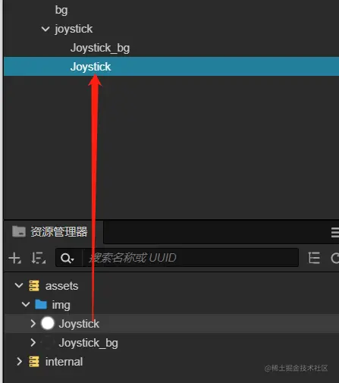Expand the internal database chevron
Image resolution: width=339 pixels, height=383 pixels.
click(x=19, y=362)
